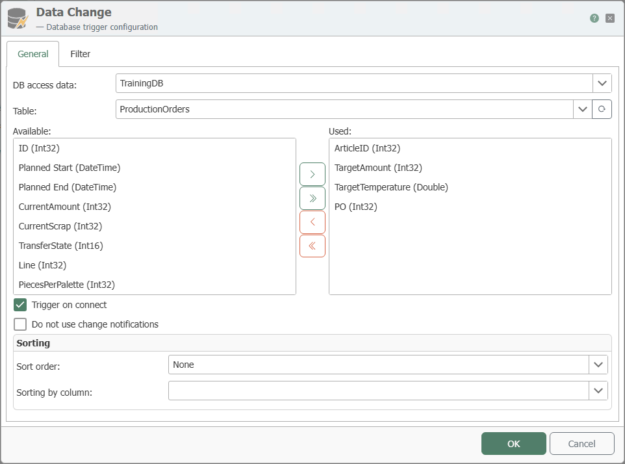Select CurrentScrap (Int32) column
The image size is (625, 464).
[154, 226]
